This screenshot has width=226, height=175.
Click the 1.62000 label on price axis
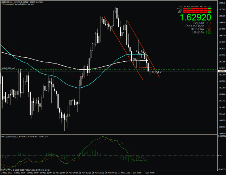(x=222, y=94)
